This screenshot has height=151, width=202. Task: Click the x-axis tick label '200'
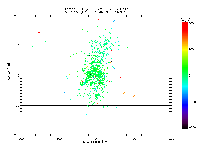click(x=172, y=139)
